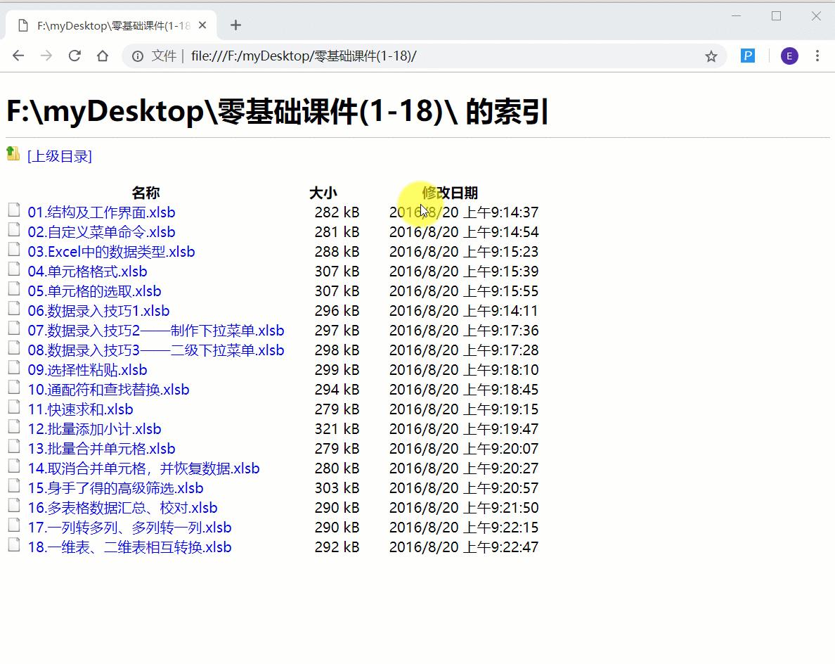The height and width of the screenshot is (664, 835).
Task: Click the forward navigation arrow
Action: pyautogui.click(x=46, y=56)
